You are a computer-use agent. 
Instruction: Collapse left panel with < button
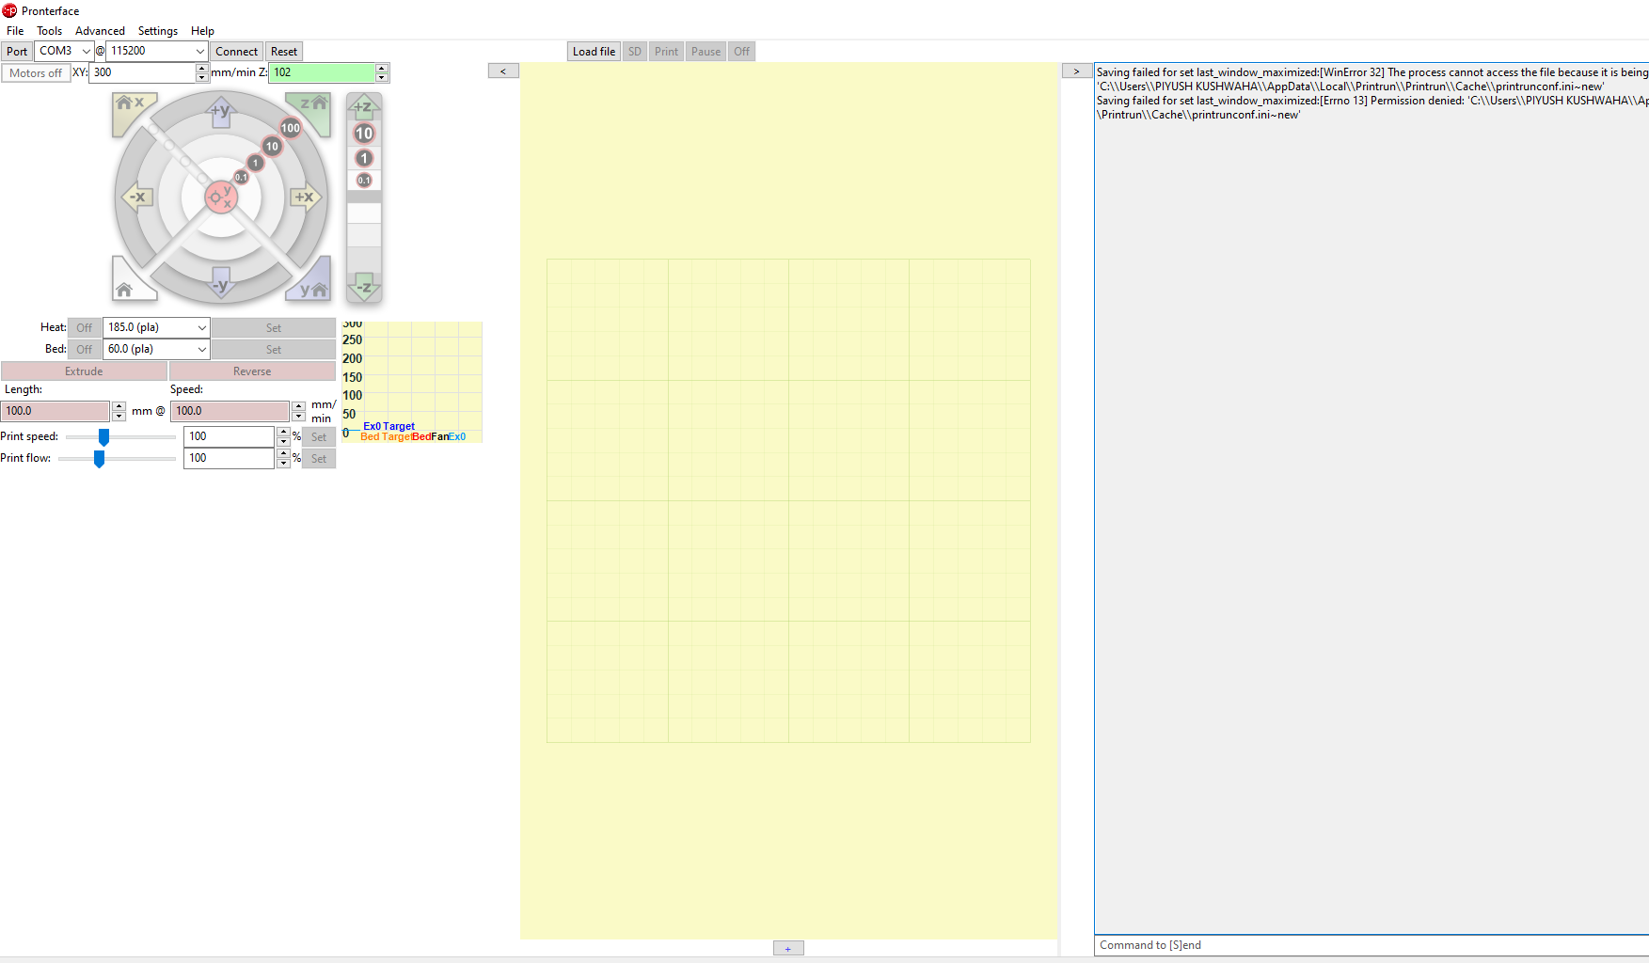503,71
